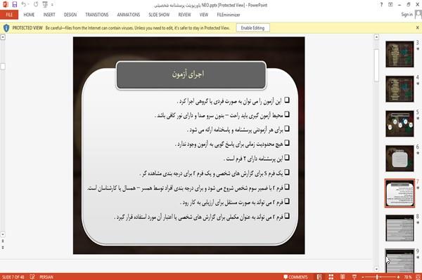422x280 pixels.
Task: Open the Comments pane from the status bar
Action: [x=295, y=276]
